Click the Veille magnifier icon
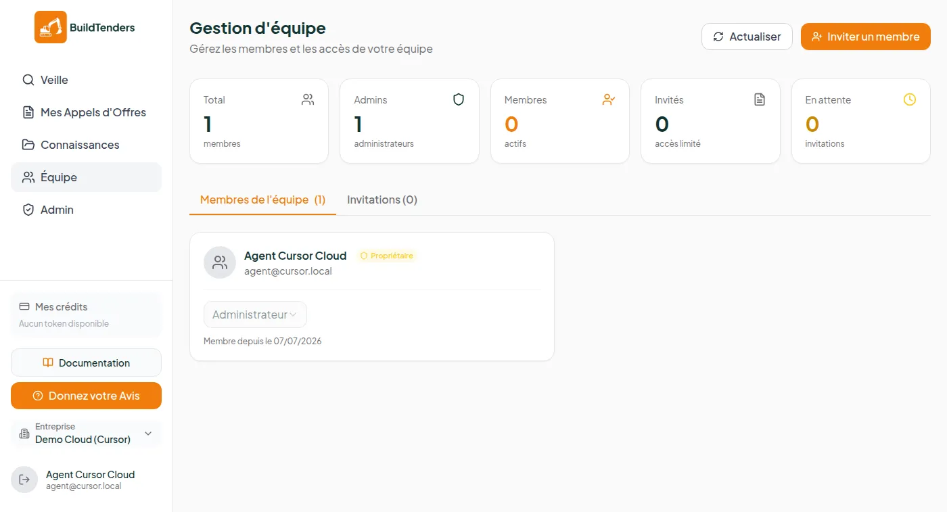Image resolution: width=947 pixels, height=512 pixels. tap(28, 80)
